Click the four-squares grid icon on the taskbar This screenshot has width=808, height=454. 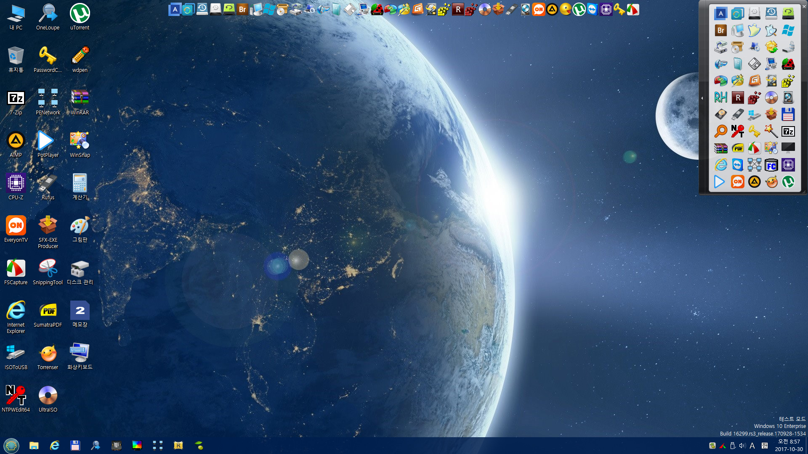point(158,445)
